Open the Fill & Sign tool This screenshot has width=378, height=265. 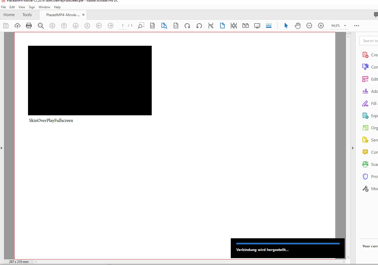pos(370,103)
